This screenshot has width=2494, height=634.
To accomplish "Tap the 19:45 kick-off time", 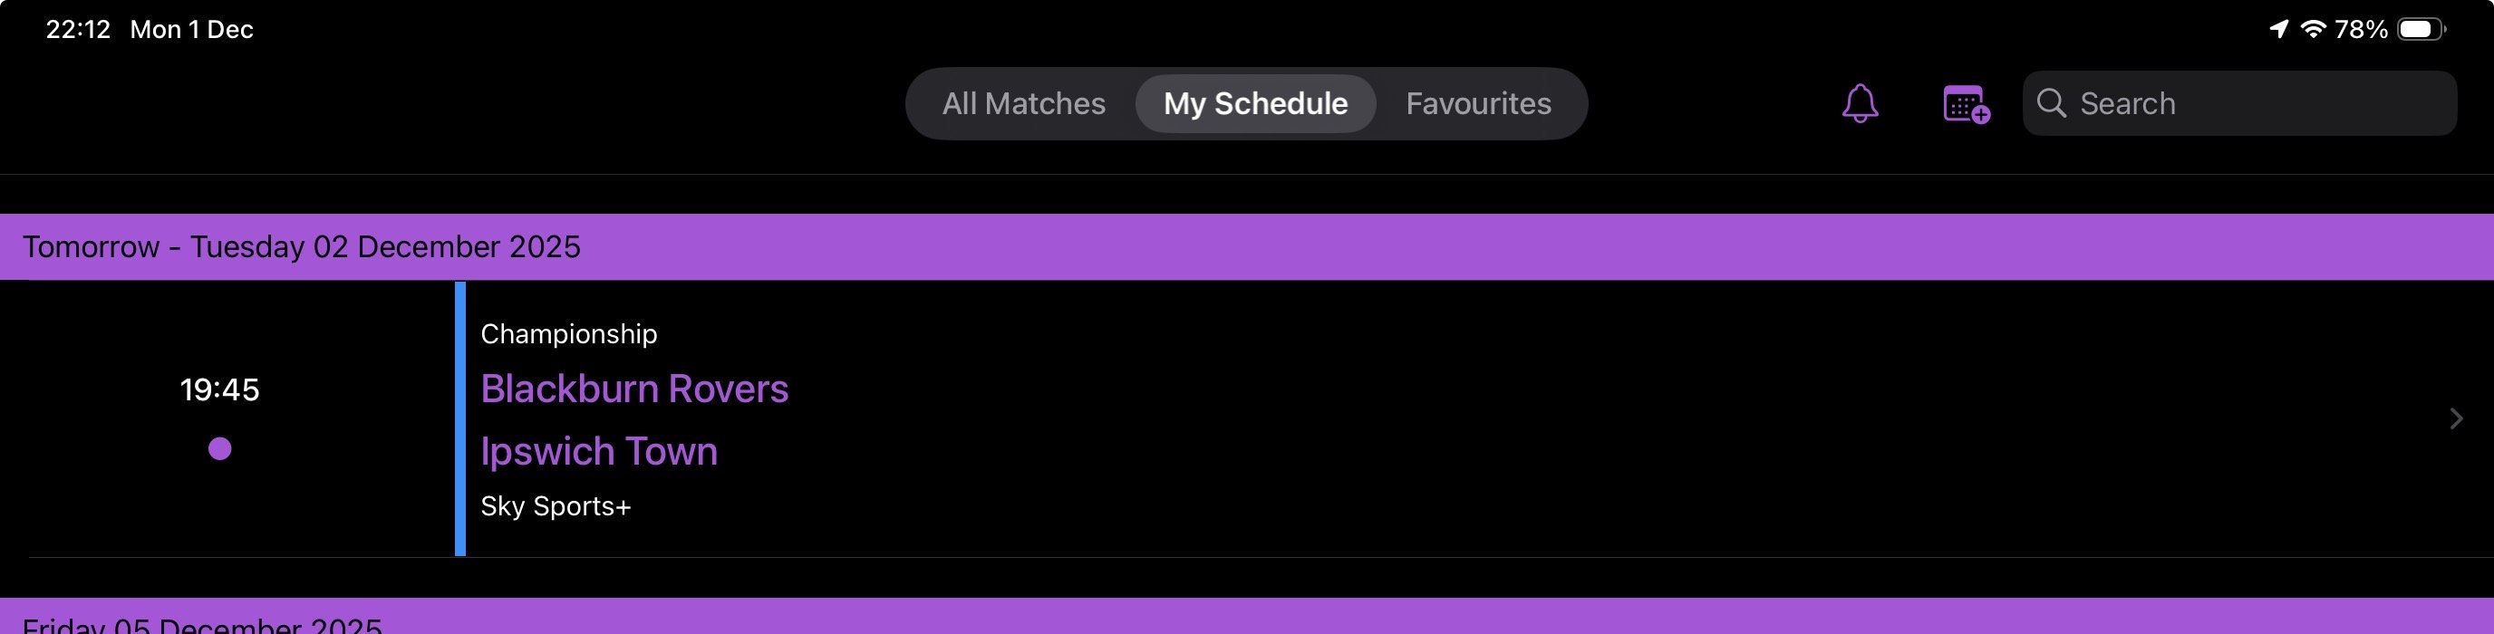I will click(x=220, y=390).
